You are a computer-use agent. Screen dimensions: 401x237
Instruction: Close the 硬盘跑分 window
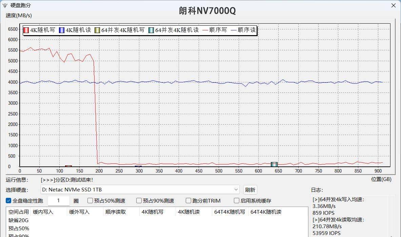[x=393, y=5]
